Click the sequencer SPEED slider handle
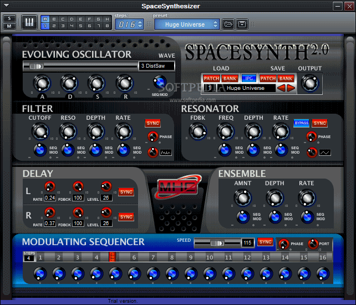 coord(217,243)
